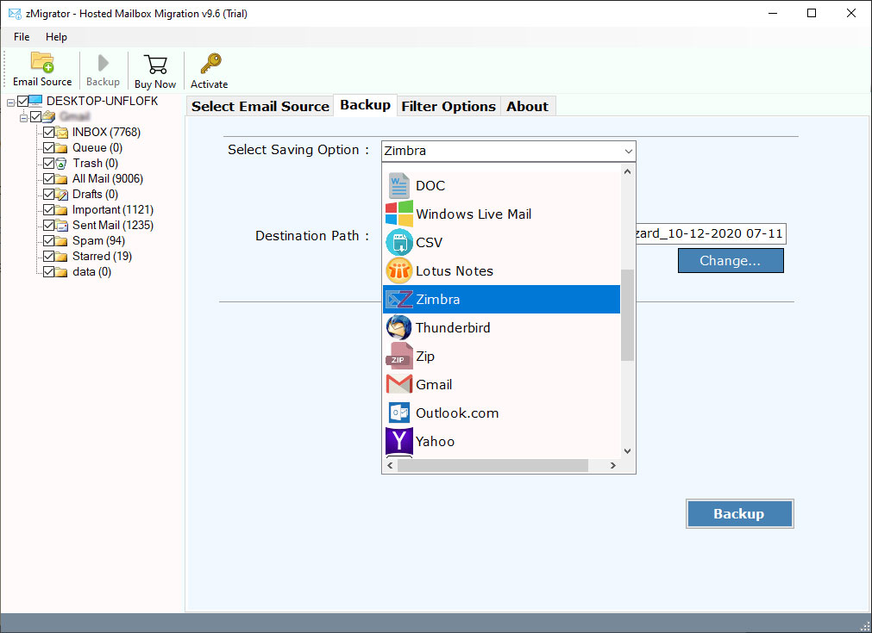Click the horizontal scrollbar thumb of list
Image resolution: width=872 pixels, height=633 pixels.
[492, 465]
